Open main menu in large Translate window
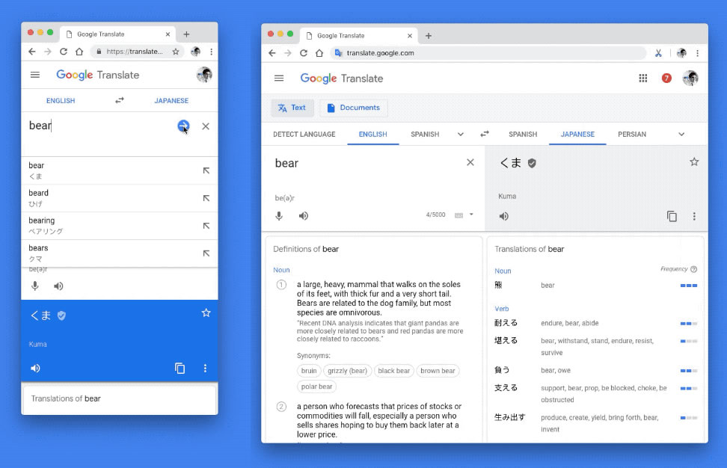Screen dimensions: 727x468 click(279, 78)
